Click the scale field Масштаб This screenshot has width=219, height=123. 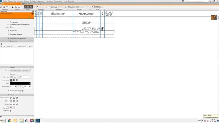pyautogui.click(x=80, y=7)
